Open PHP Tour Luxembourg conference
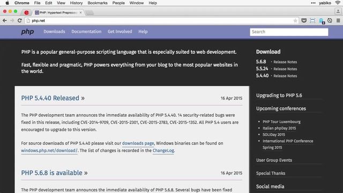Viewport: 343px width, 193px height. (281, 122)
